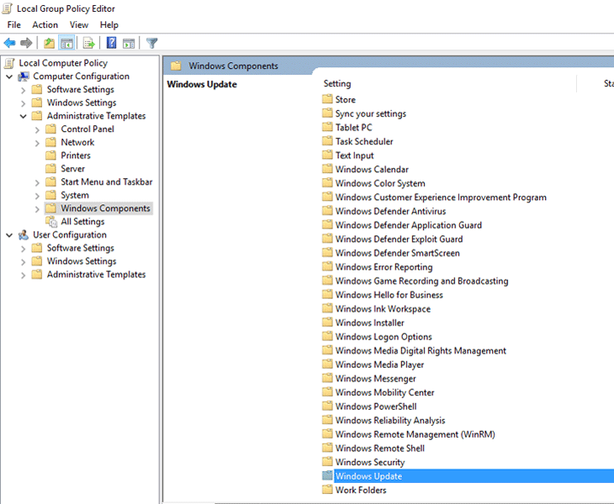
Task: Select Sync your settings entry
Action: click(370, 113)
